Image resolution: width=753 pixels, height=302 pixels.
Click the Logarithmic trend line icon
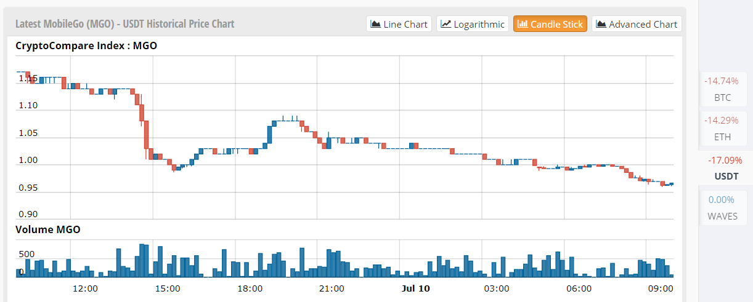[446, 24]
